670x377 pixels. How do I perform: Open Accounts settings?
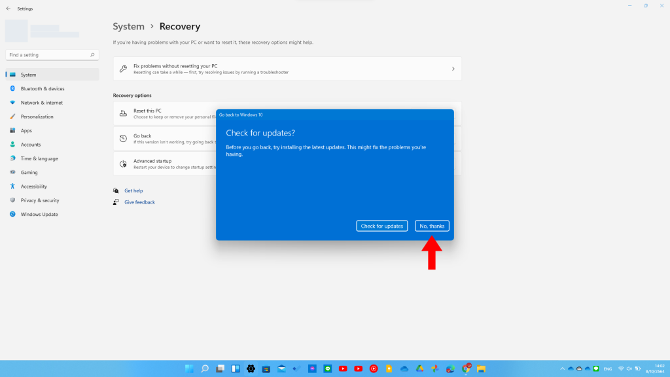52,145
